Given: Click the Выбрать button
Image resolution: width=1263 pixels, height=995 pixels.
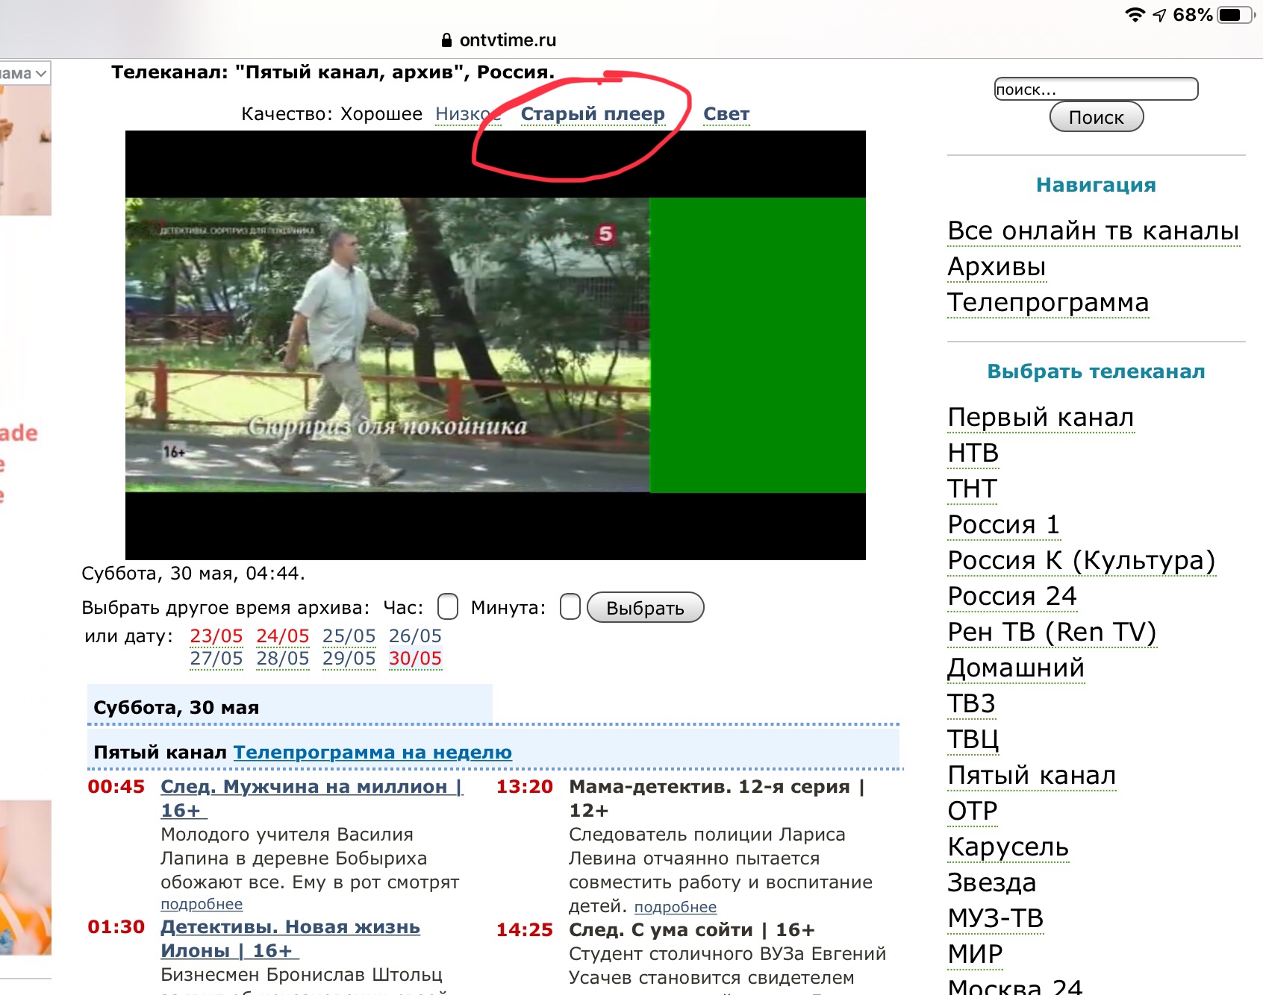Looking at the screenshot, I should pyautogui.click(x=646, y=607).
